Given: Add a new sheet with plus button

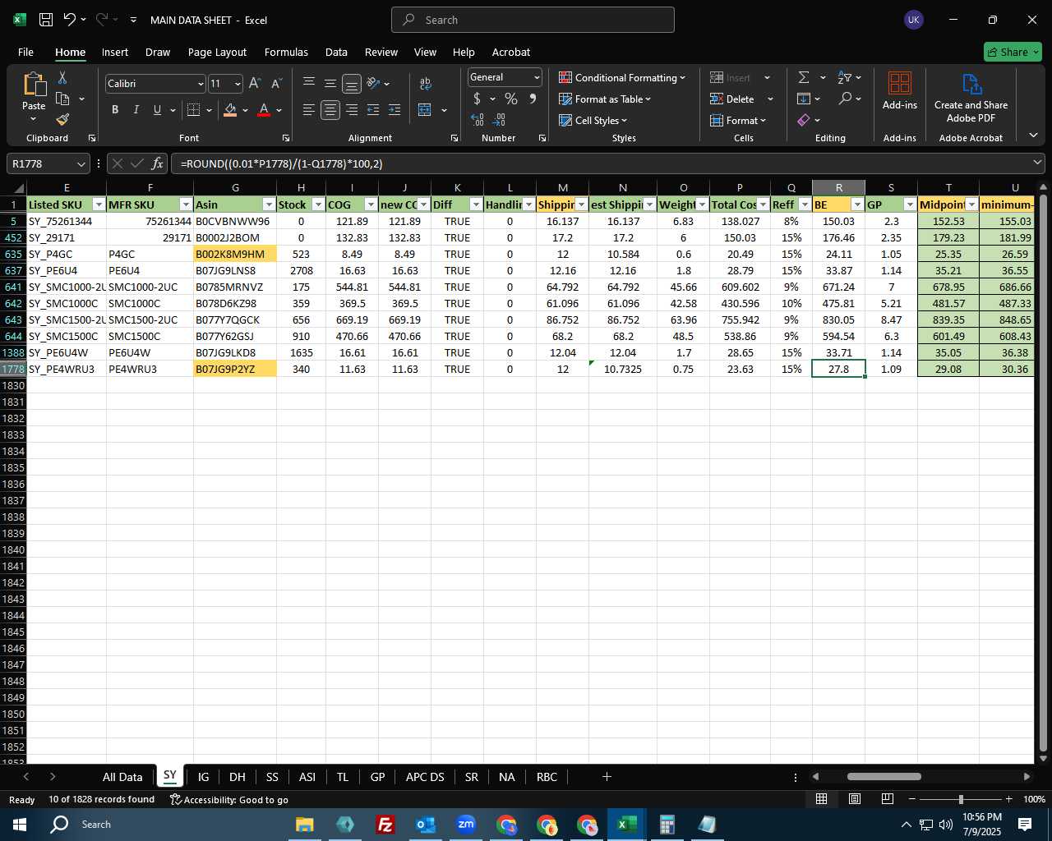Looking at the screenshot, I should click(x=607, y=777).
